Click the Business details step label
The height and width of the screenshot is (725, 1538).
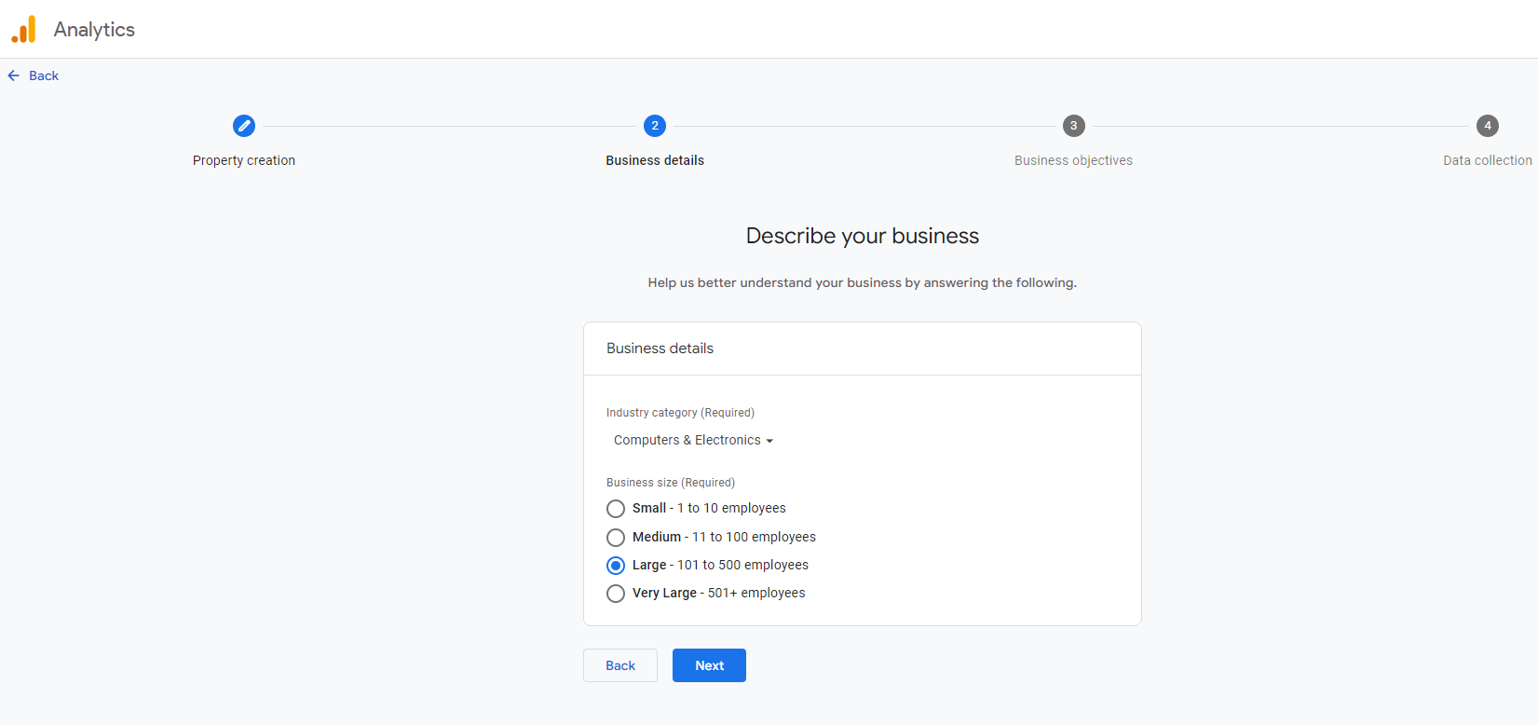[655, 160]
